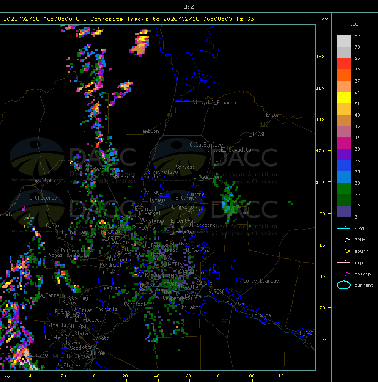Select the red 60–65 dBZ swatch
The width and height of the screenshot is (378, 382).
tap(343, 64)
